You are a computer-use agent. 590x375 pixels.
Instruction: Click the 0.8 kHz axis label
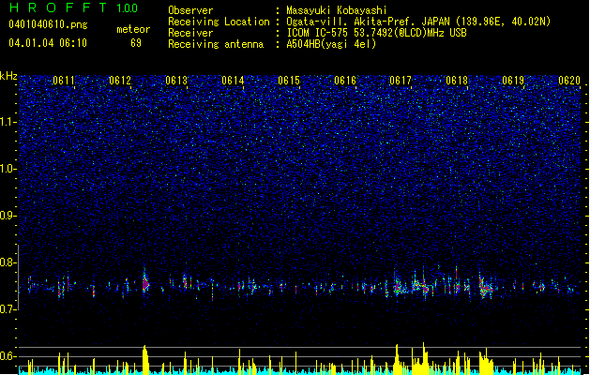8,262
